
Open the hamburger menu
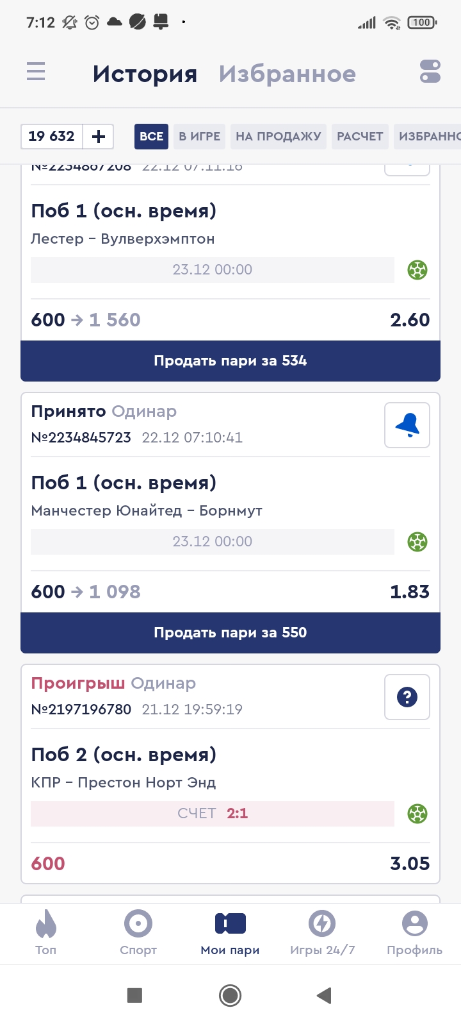tap(36, 71)
